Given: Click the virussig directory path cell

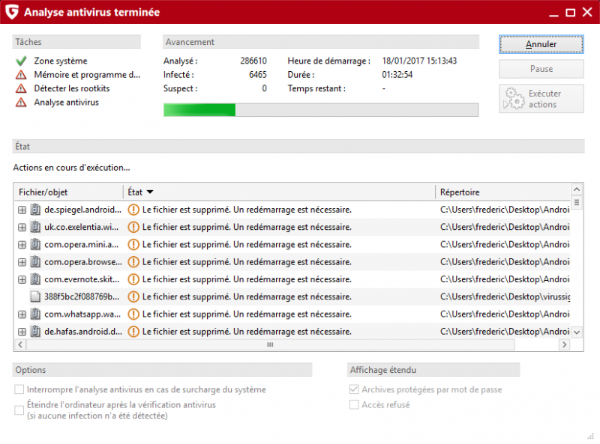Looking at the screenshot, I should point(505,296).
